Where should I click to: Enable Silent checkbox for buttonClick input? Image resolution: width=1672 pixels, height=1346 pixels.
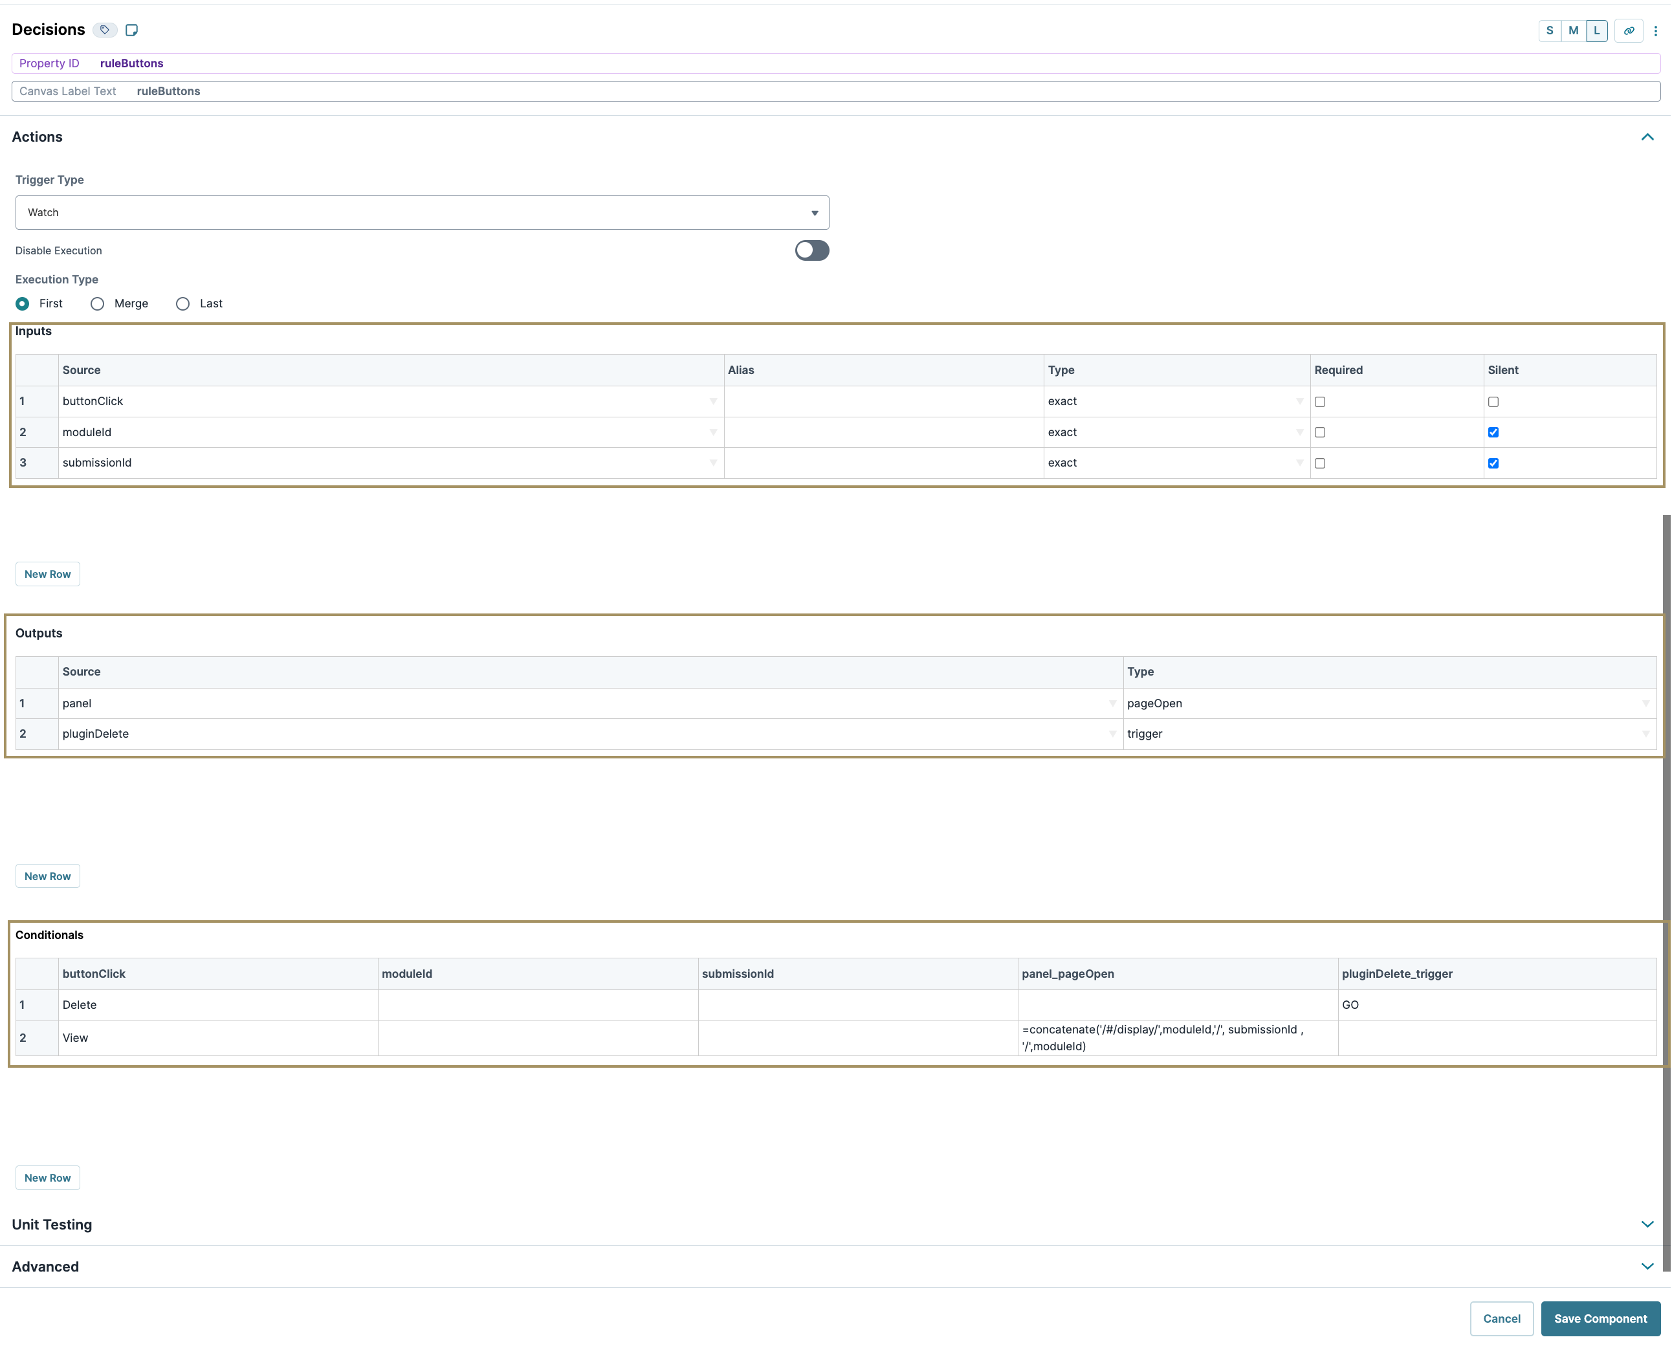pos(1493,401)
